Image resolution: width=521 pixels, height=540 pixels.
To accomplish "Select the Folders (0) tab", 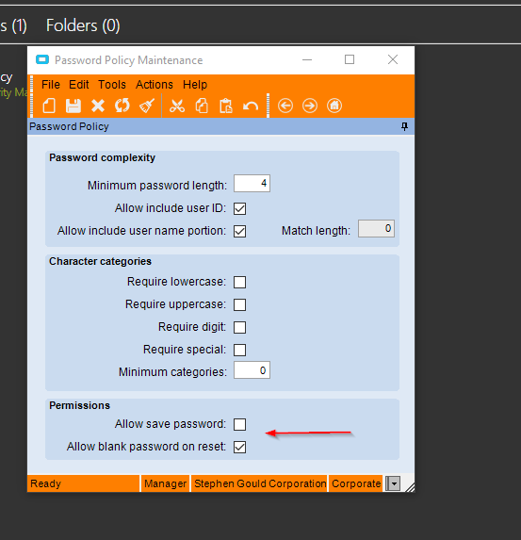I will click(83, 25).
